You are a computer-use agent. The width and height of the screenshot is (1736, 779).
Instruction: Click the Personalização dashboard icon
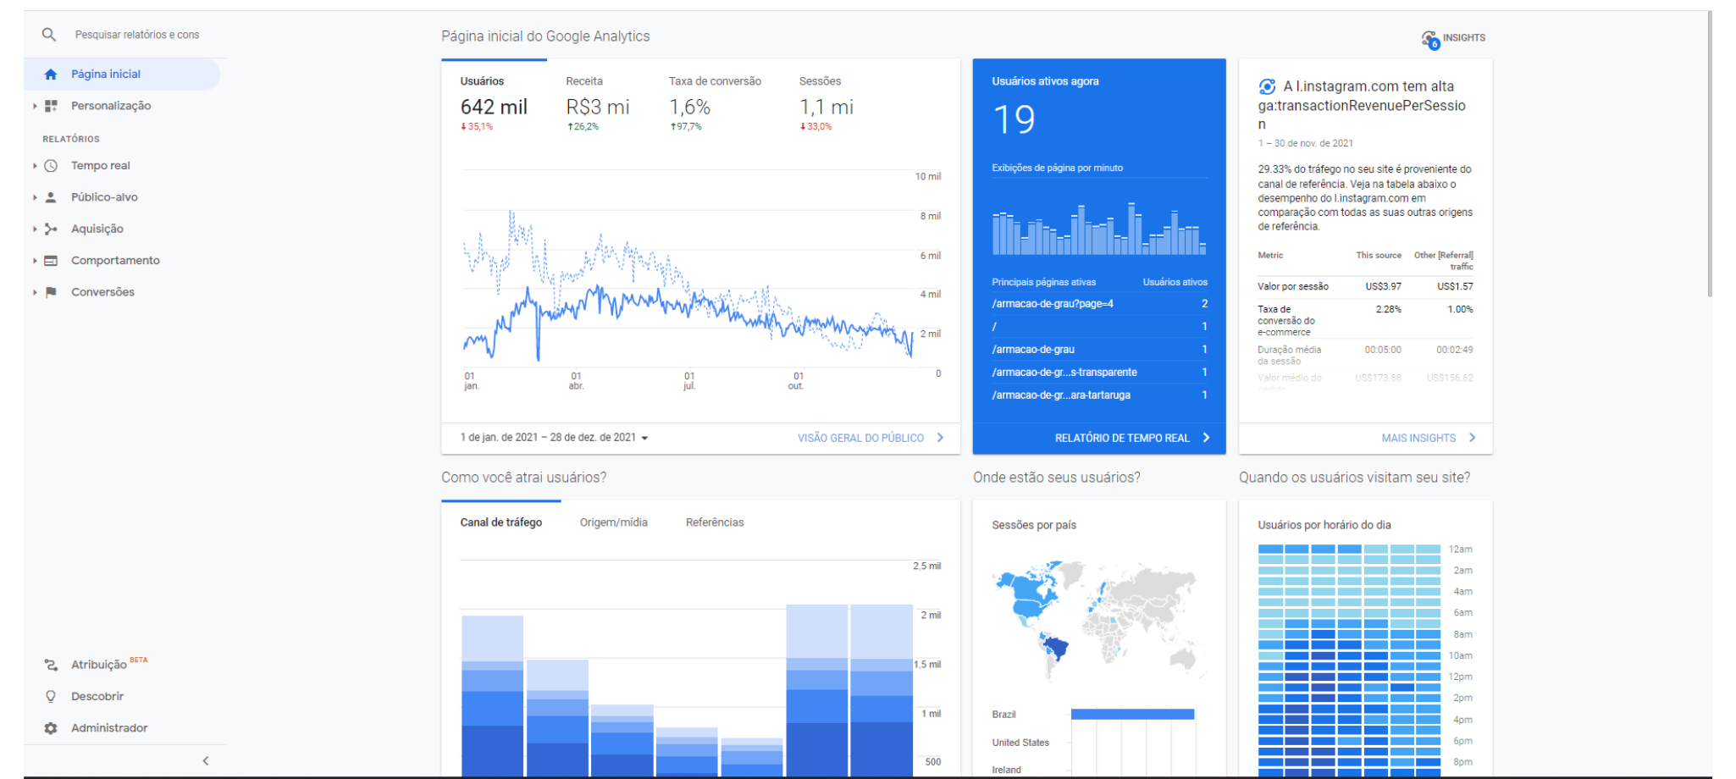point(51,106)
